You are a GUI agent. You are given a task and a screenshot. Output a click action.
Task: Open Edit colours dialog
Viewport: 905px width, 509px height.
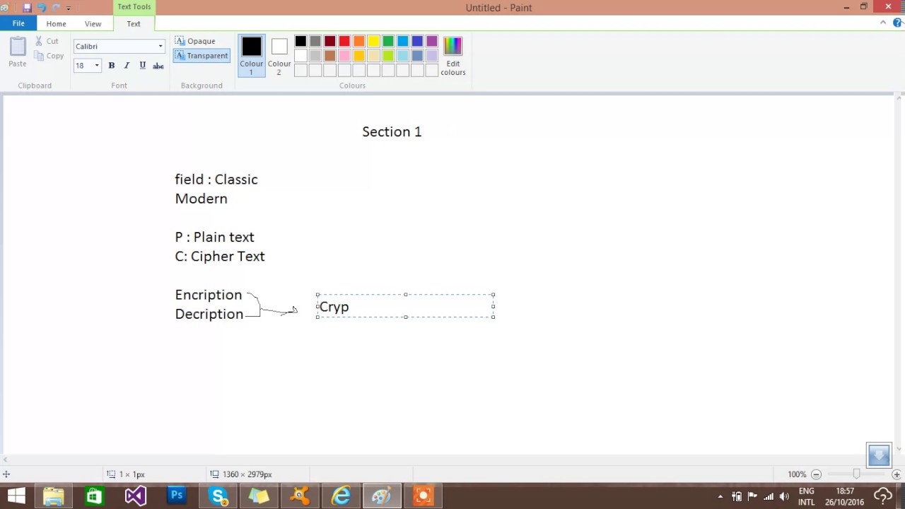(452, 56)
